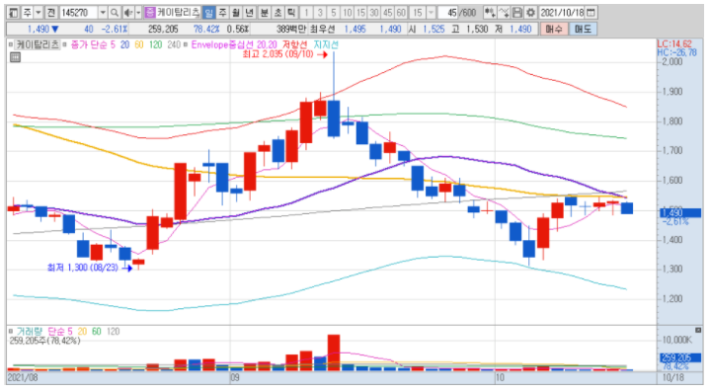Click the 20-day MA legend number in price legend
Image resolution: width=710 pixels, height=392 pixels.
tap(124, 44)
